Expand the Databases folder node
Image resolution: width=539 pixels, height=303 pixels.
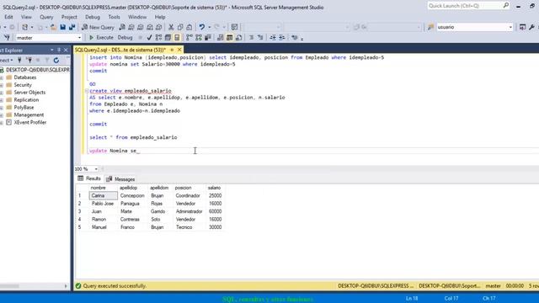(2, 77)
